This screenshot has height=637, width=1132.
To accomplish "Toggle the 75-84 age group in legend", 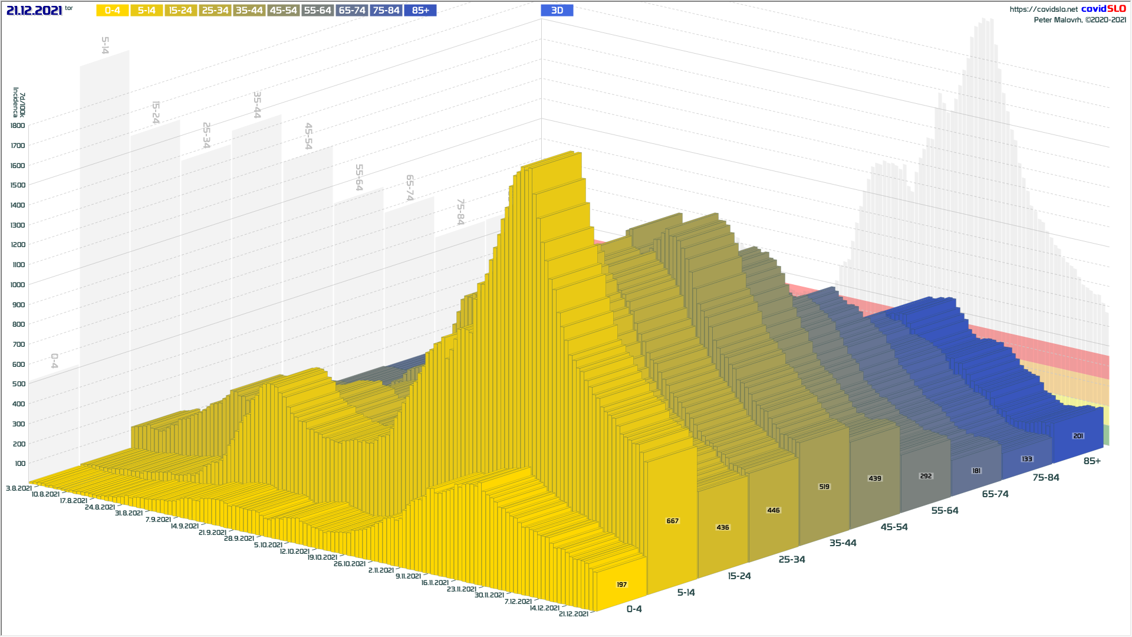I will [386, 11].
